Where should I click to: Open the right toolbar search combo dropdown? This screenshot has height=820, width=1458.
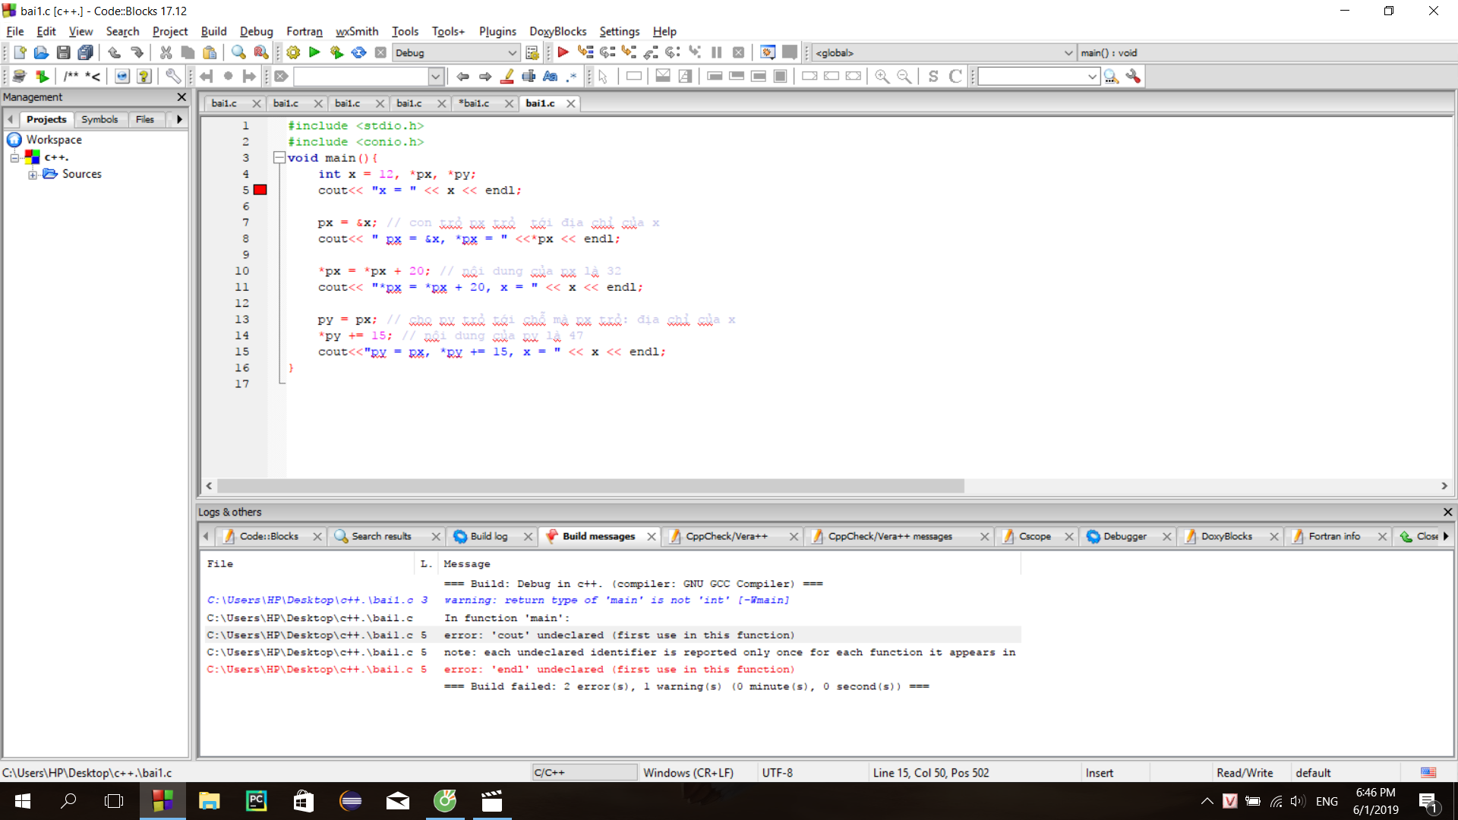point(1092,76)
